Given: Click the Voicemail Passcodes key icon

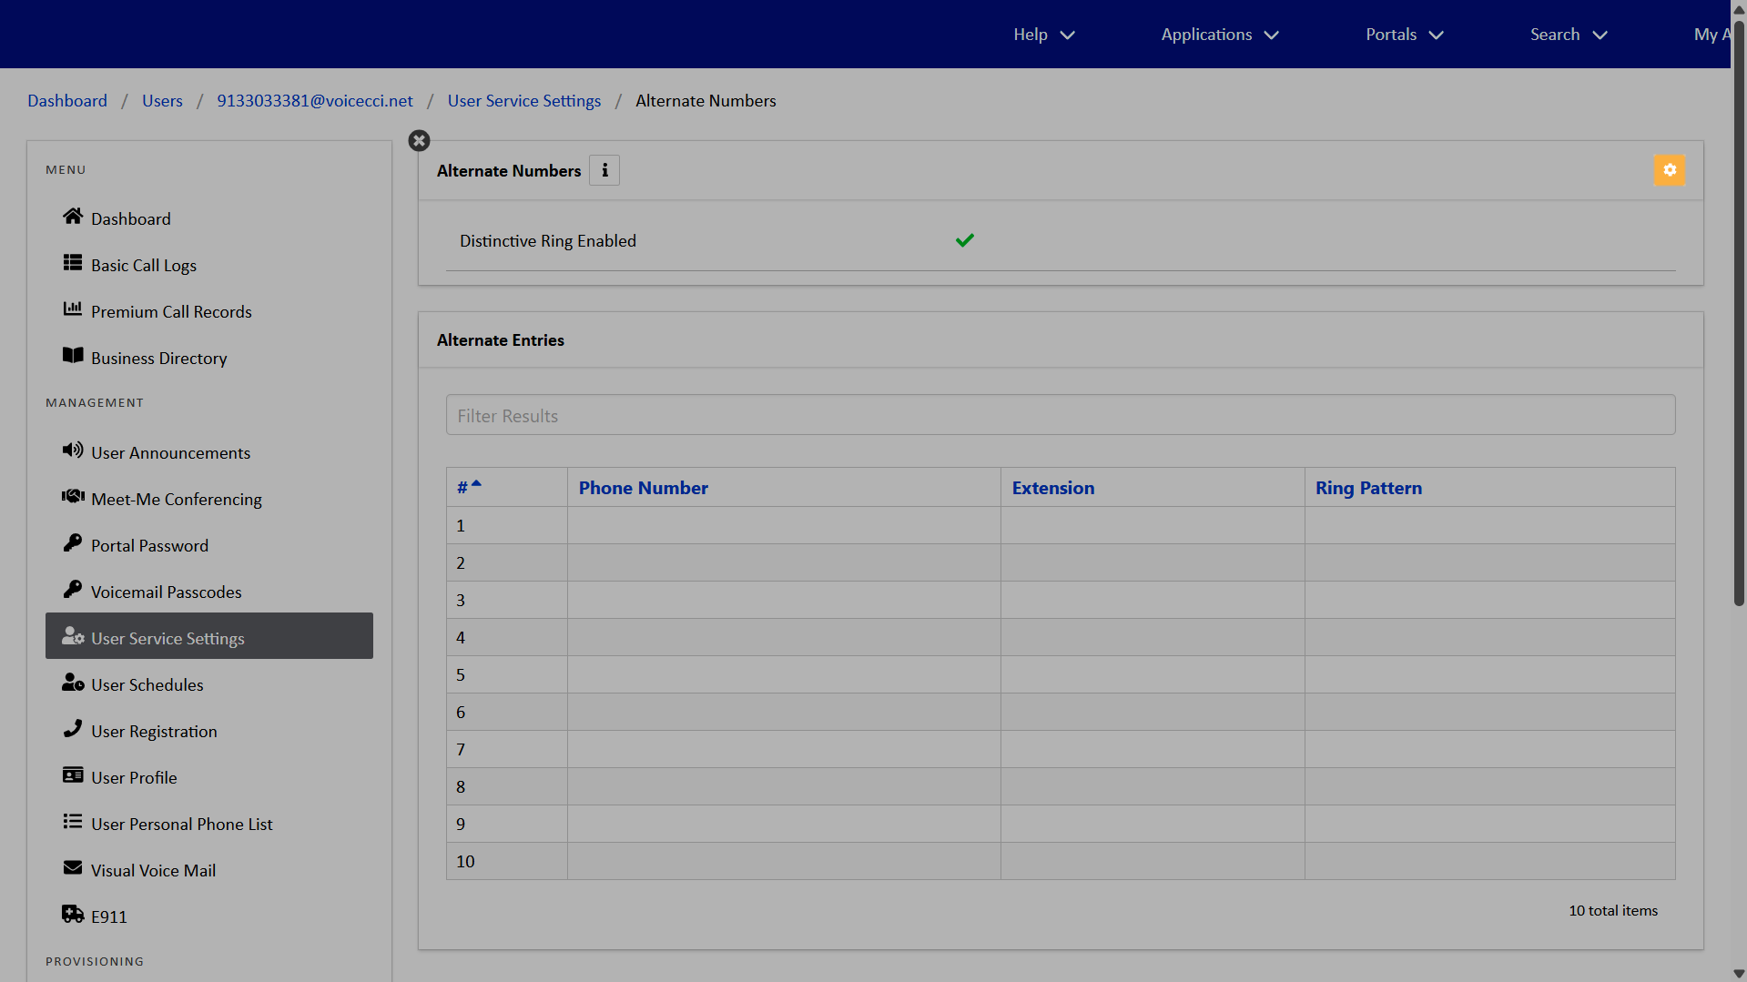Looking at the screenshot, I should pyautogui.click(x=73, y=590).
